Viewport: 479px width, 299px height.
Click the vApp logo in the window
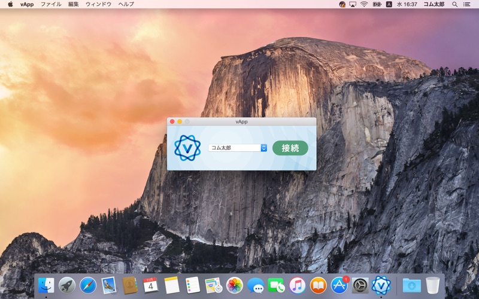[187, 148]
